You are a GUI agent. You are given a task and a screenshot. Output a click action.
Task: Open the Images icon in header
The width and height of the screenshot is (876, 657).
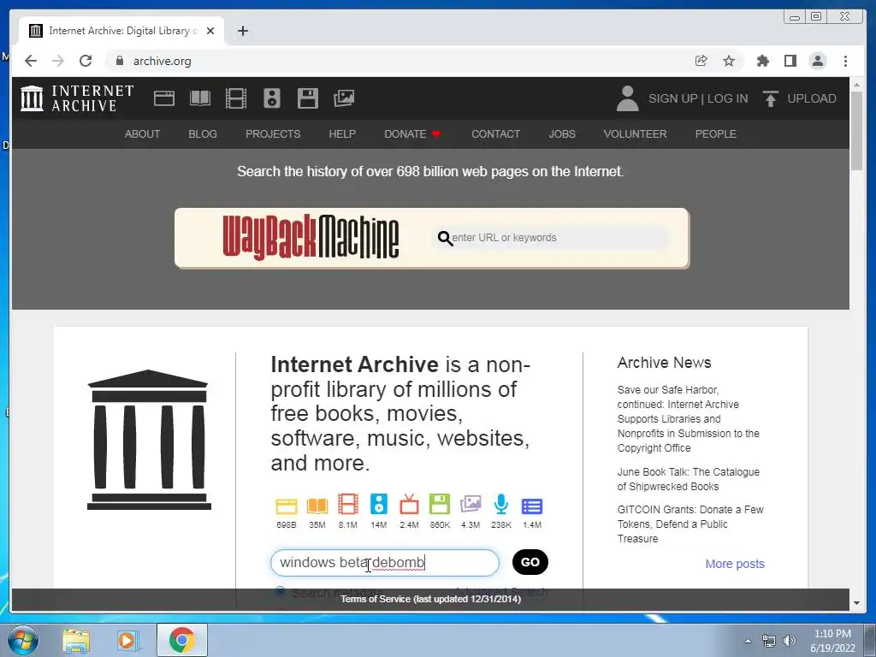coord(344,98)
